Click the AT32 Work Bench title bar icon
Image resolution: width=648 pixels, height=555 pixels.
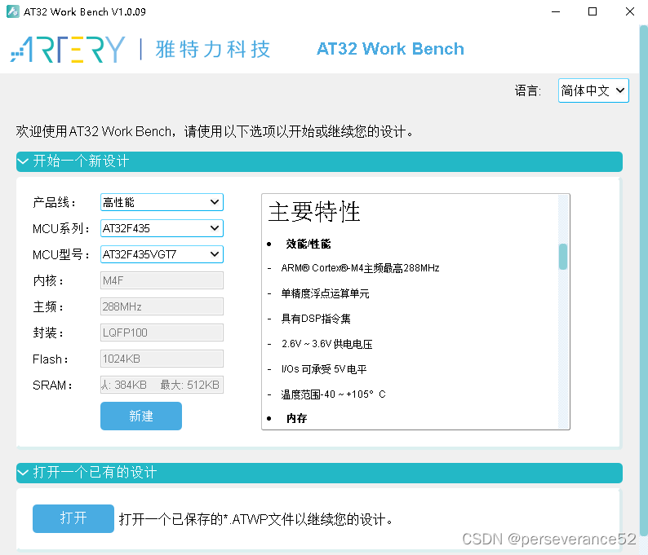click(x=13, y=11)
